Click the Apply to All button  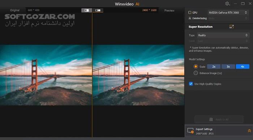[219, 119]
